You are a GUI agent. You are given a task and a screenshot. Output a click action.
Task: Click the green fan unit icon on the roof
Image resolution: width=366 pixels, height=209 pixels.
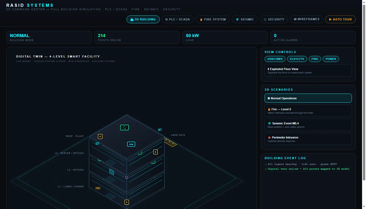pos(124,127)
